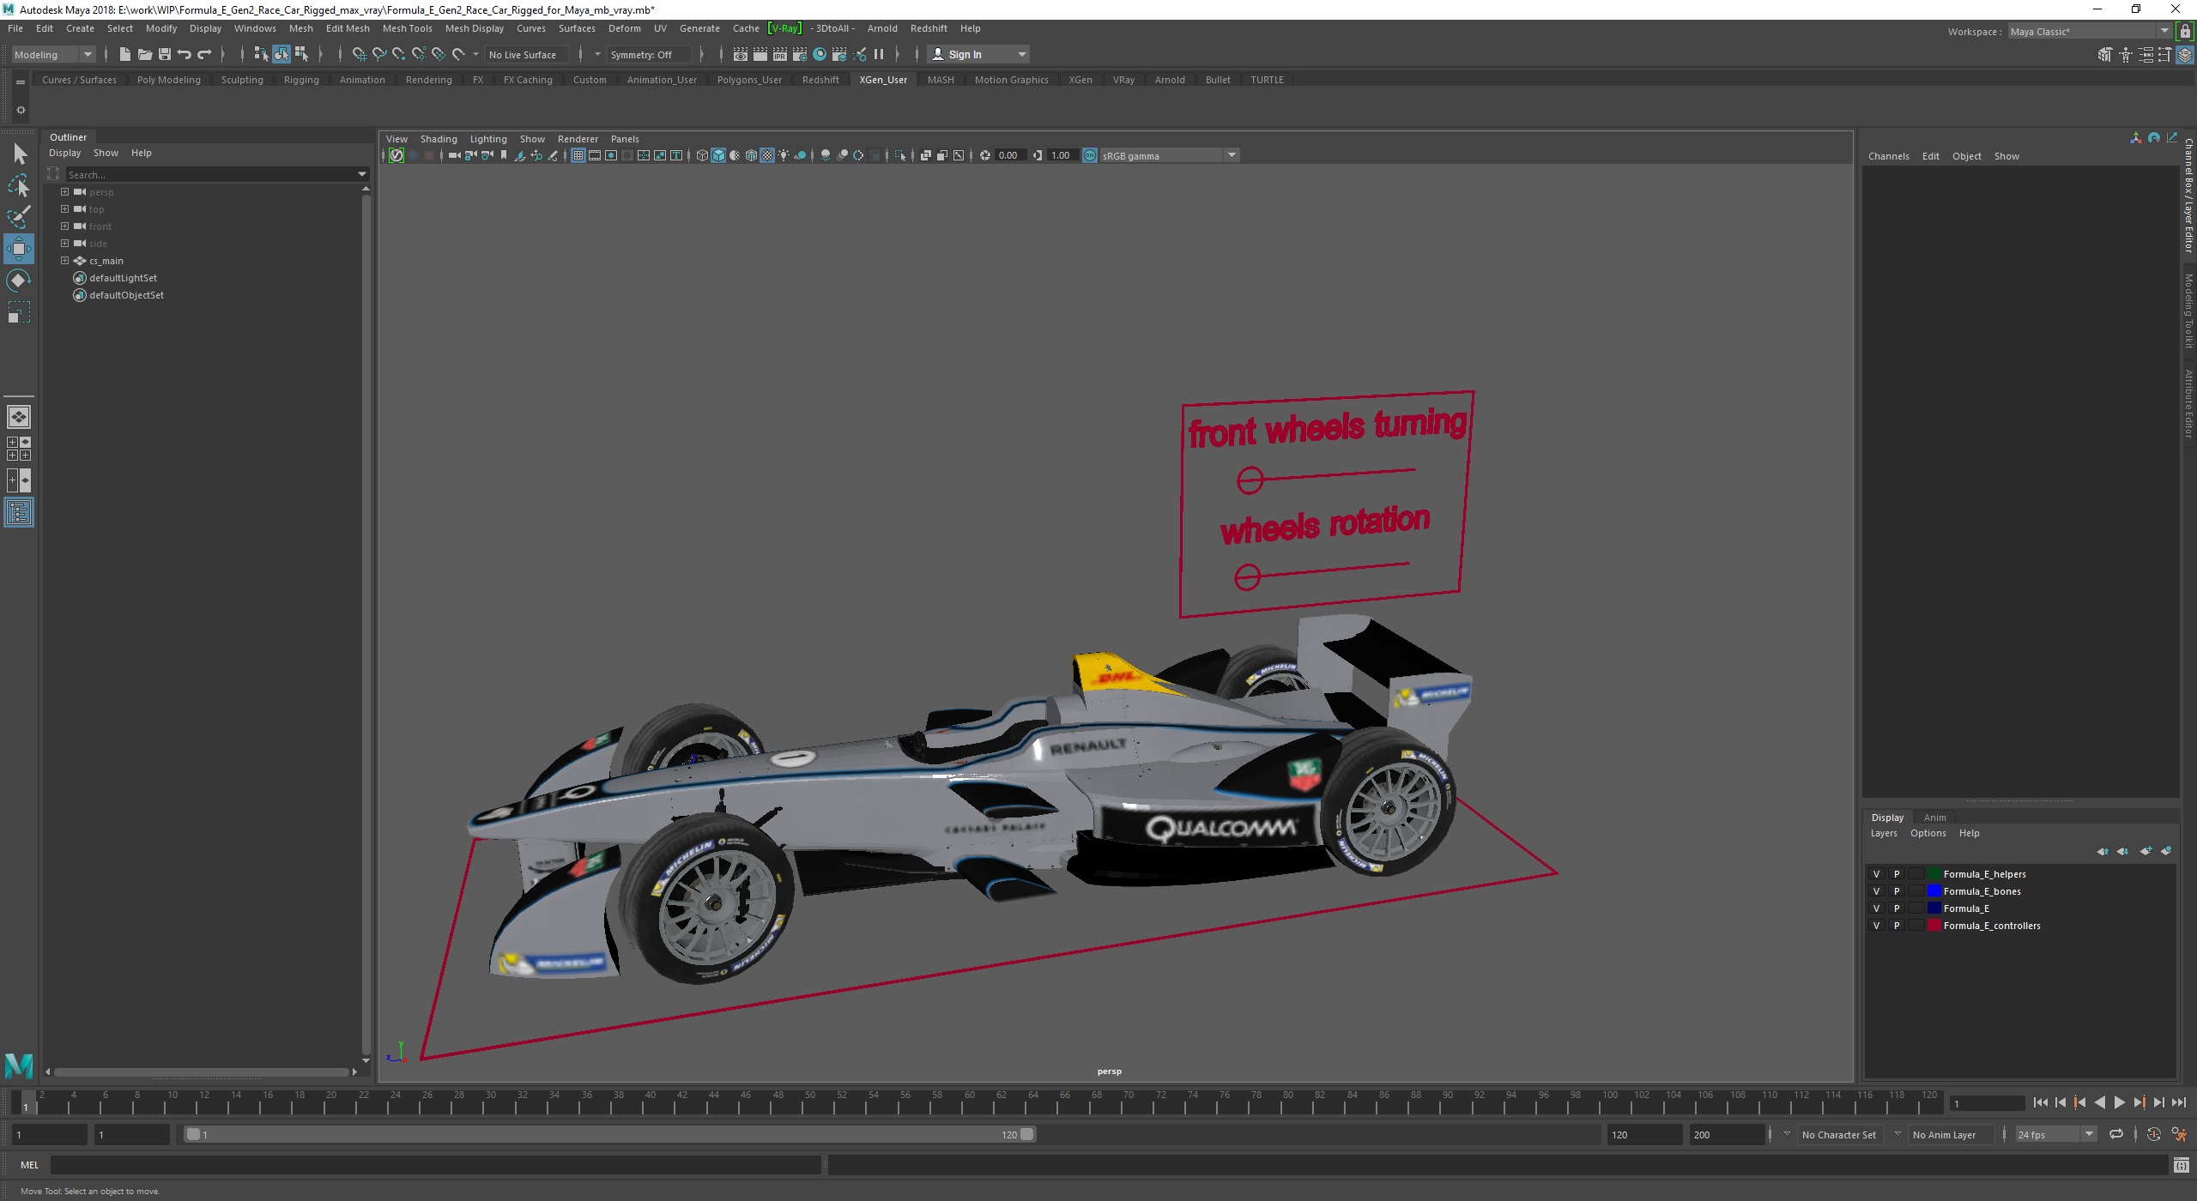Open the Modeling menu set dropdown
The width and height of the screenshot is (2197, 1201).
pyautogui.click(x=53, y=54)
